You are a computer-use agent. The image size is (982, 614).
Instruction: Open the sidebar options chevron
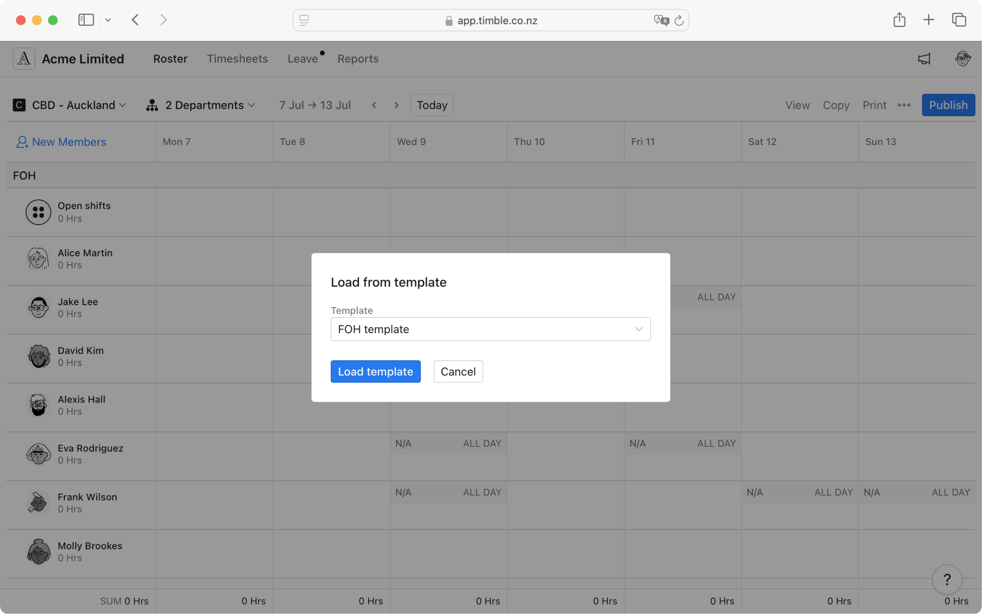[108, 20]
